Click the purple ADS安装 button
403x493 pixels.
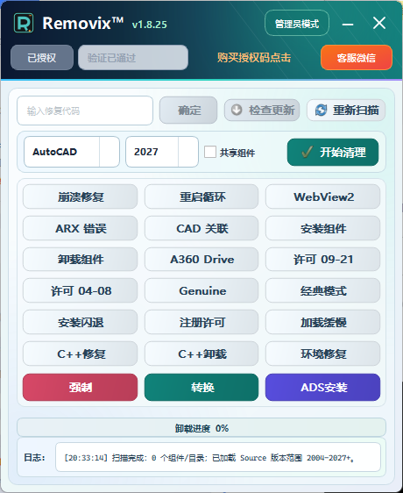point(323,388)
